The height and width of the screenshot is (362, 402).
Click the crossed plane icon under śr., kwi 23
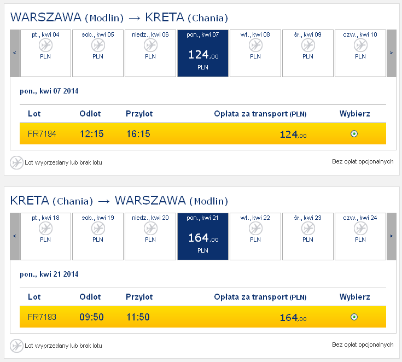[308, 229]
